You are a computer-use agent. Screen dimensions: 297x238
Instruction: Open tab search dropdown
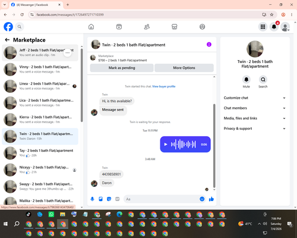tap(5, 5)
